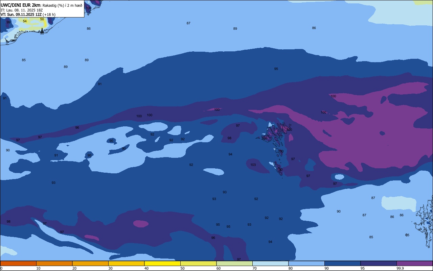
Task: Pick the amber 20–30 legend swatch
Action: click(90, 263)
